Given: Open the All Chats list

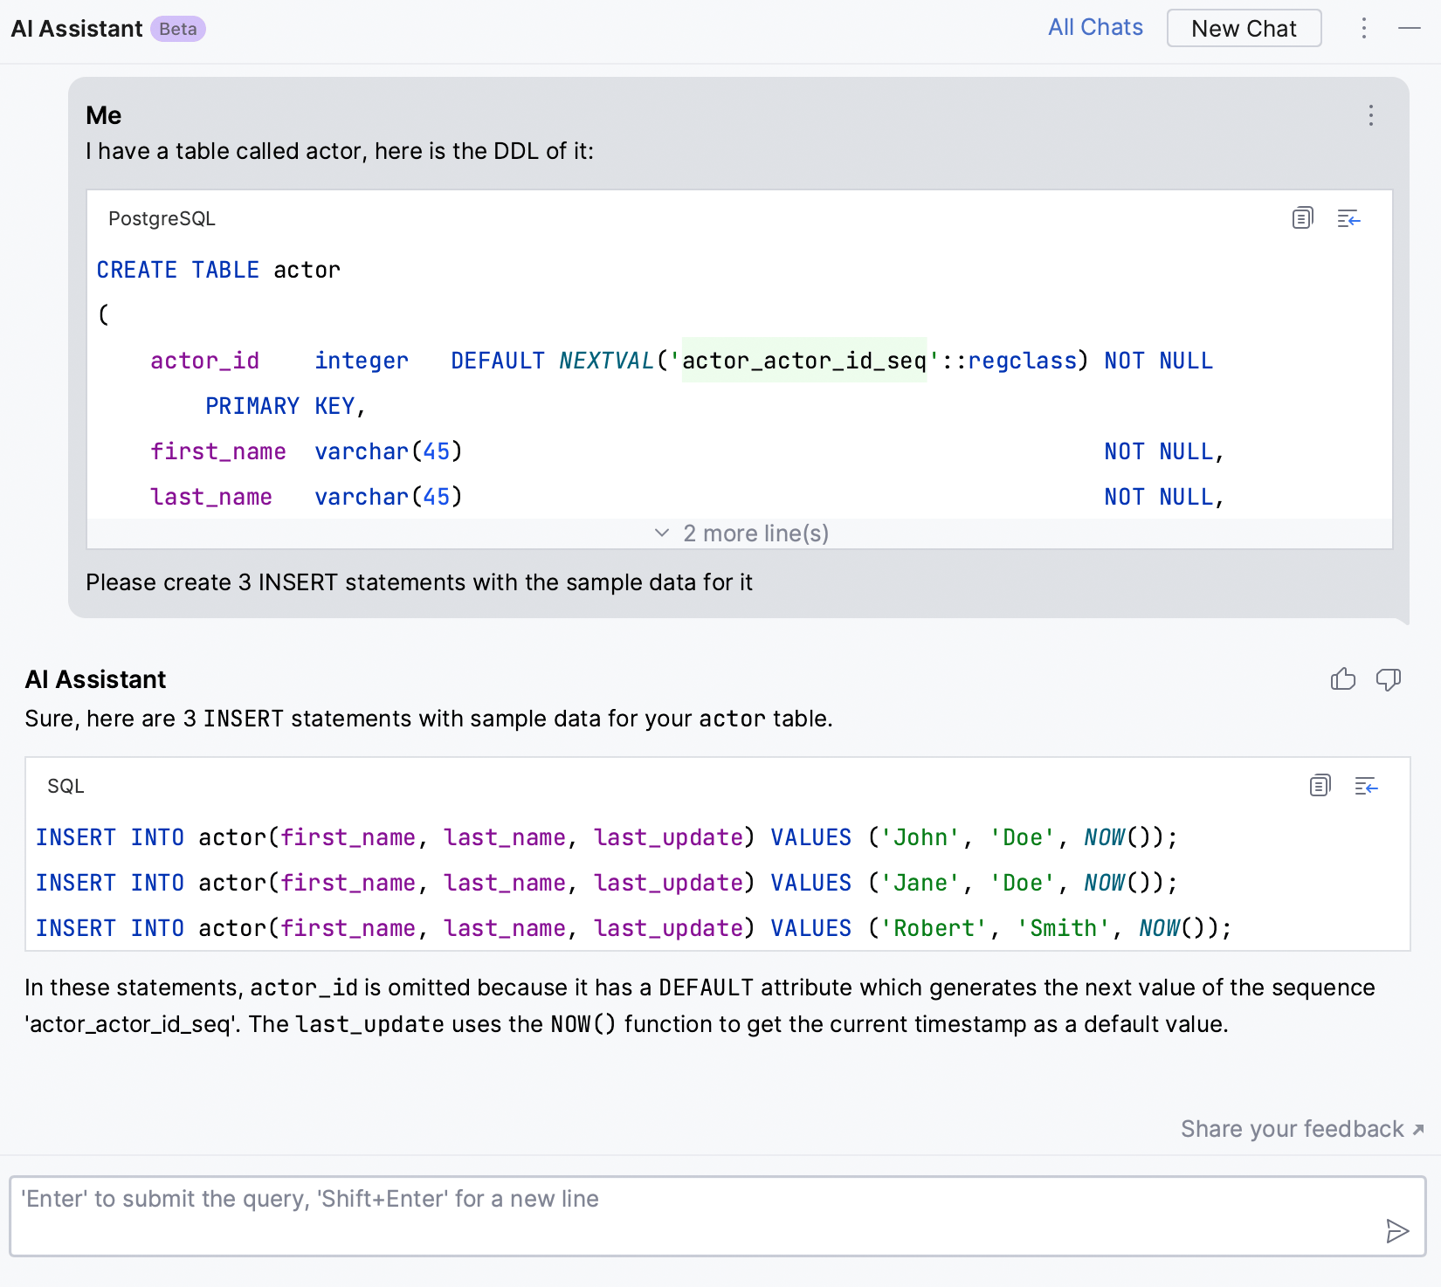Looking at the screenshot, I should pos(1095,28).
